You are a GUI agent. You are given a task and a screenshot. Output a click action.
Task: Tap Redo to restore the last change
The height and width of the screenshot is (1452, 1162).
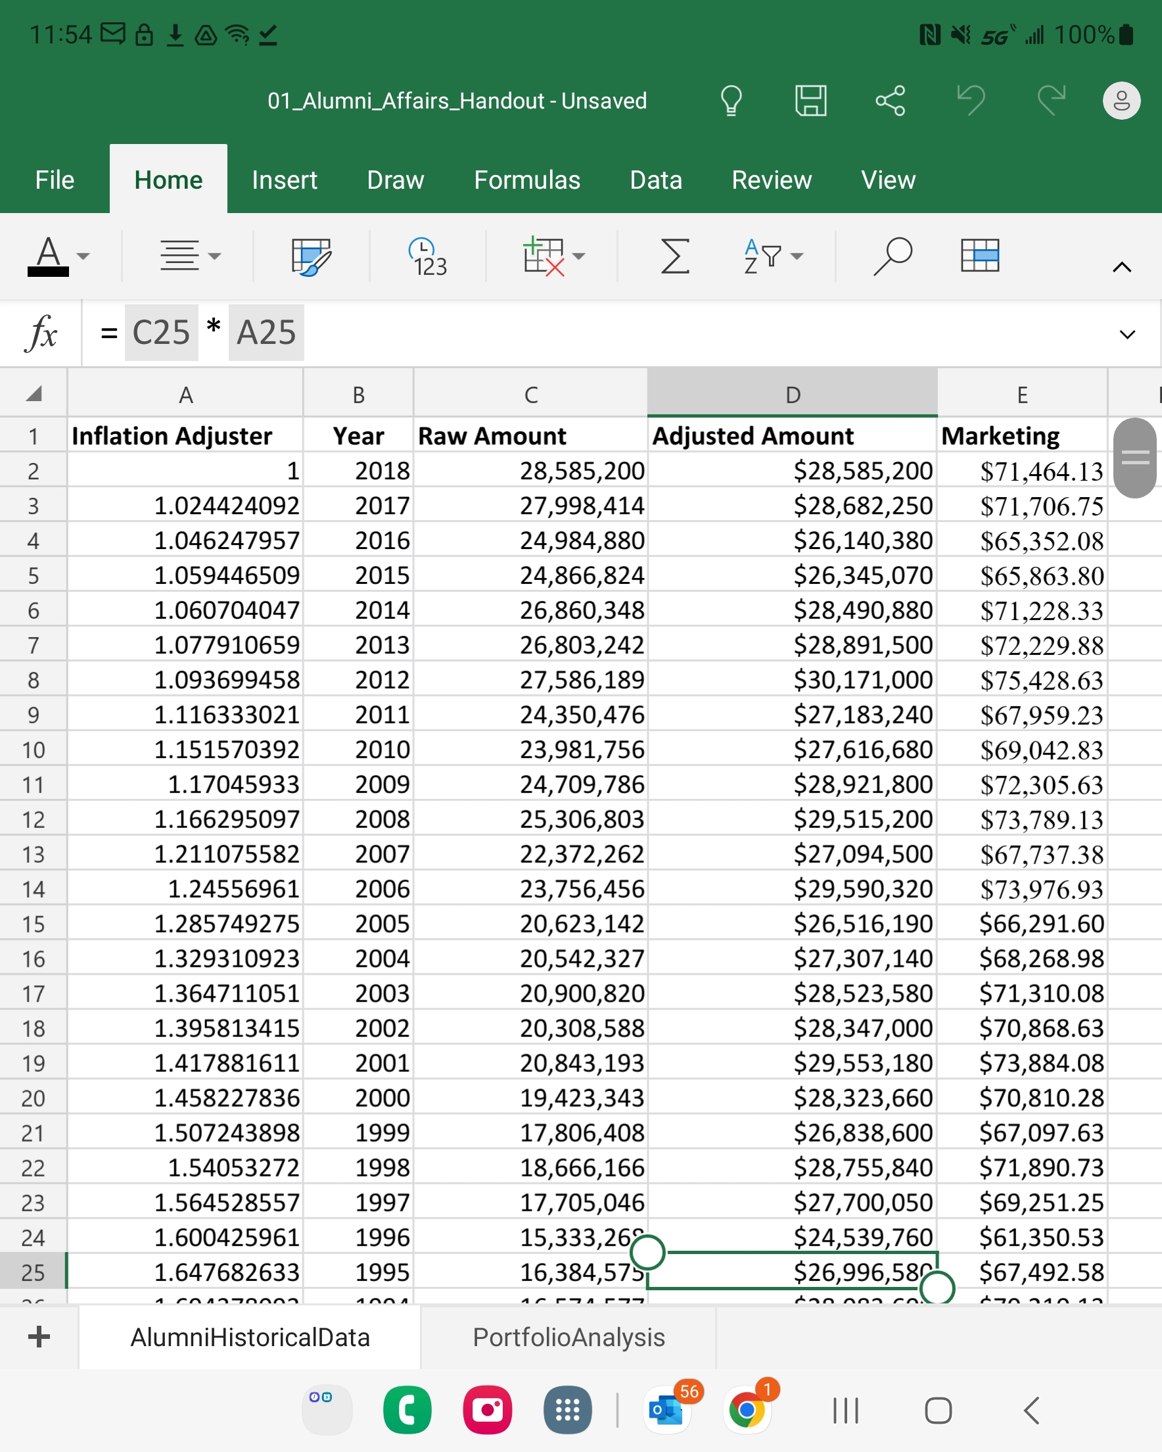click(x=1050, y=101)
